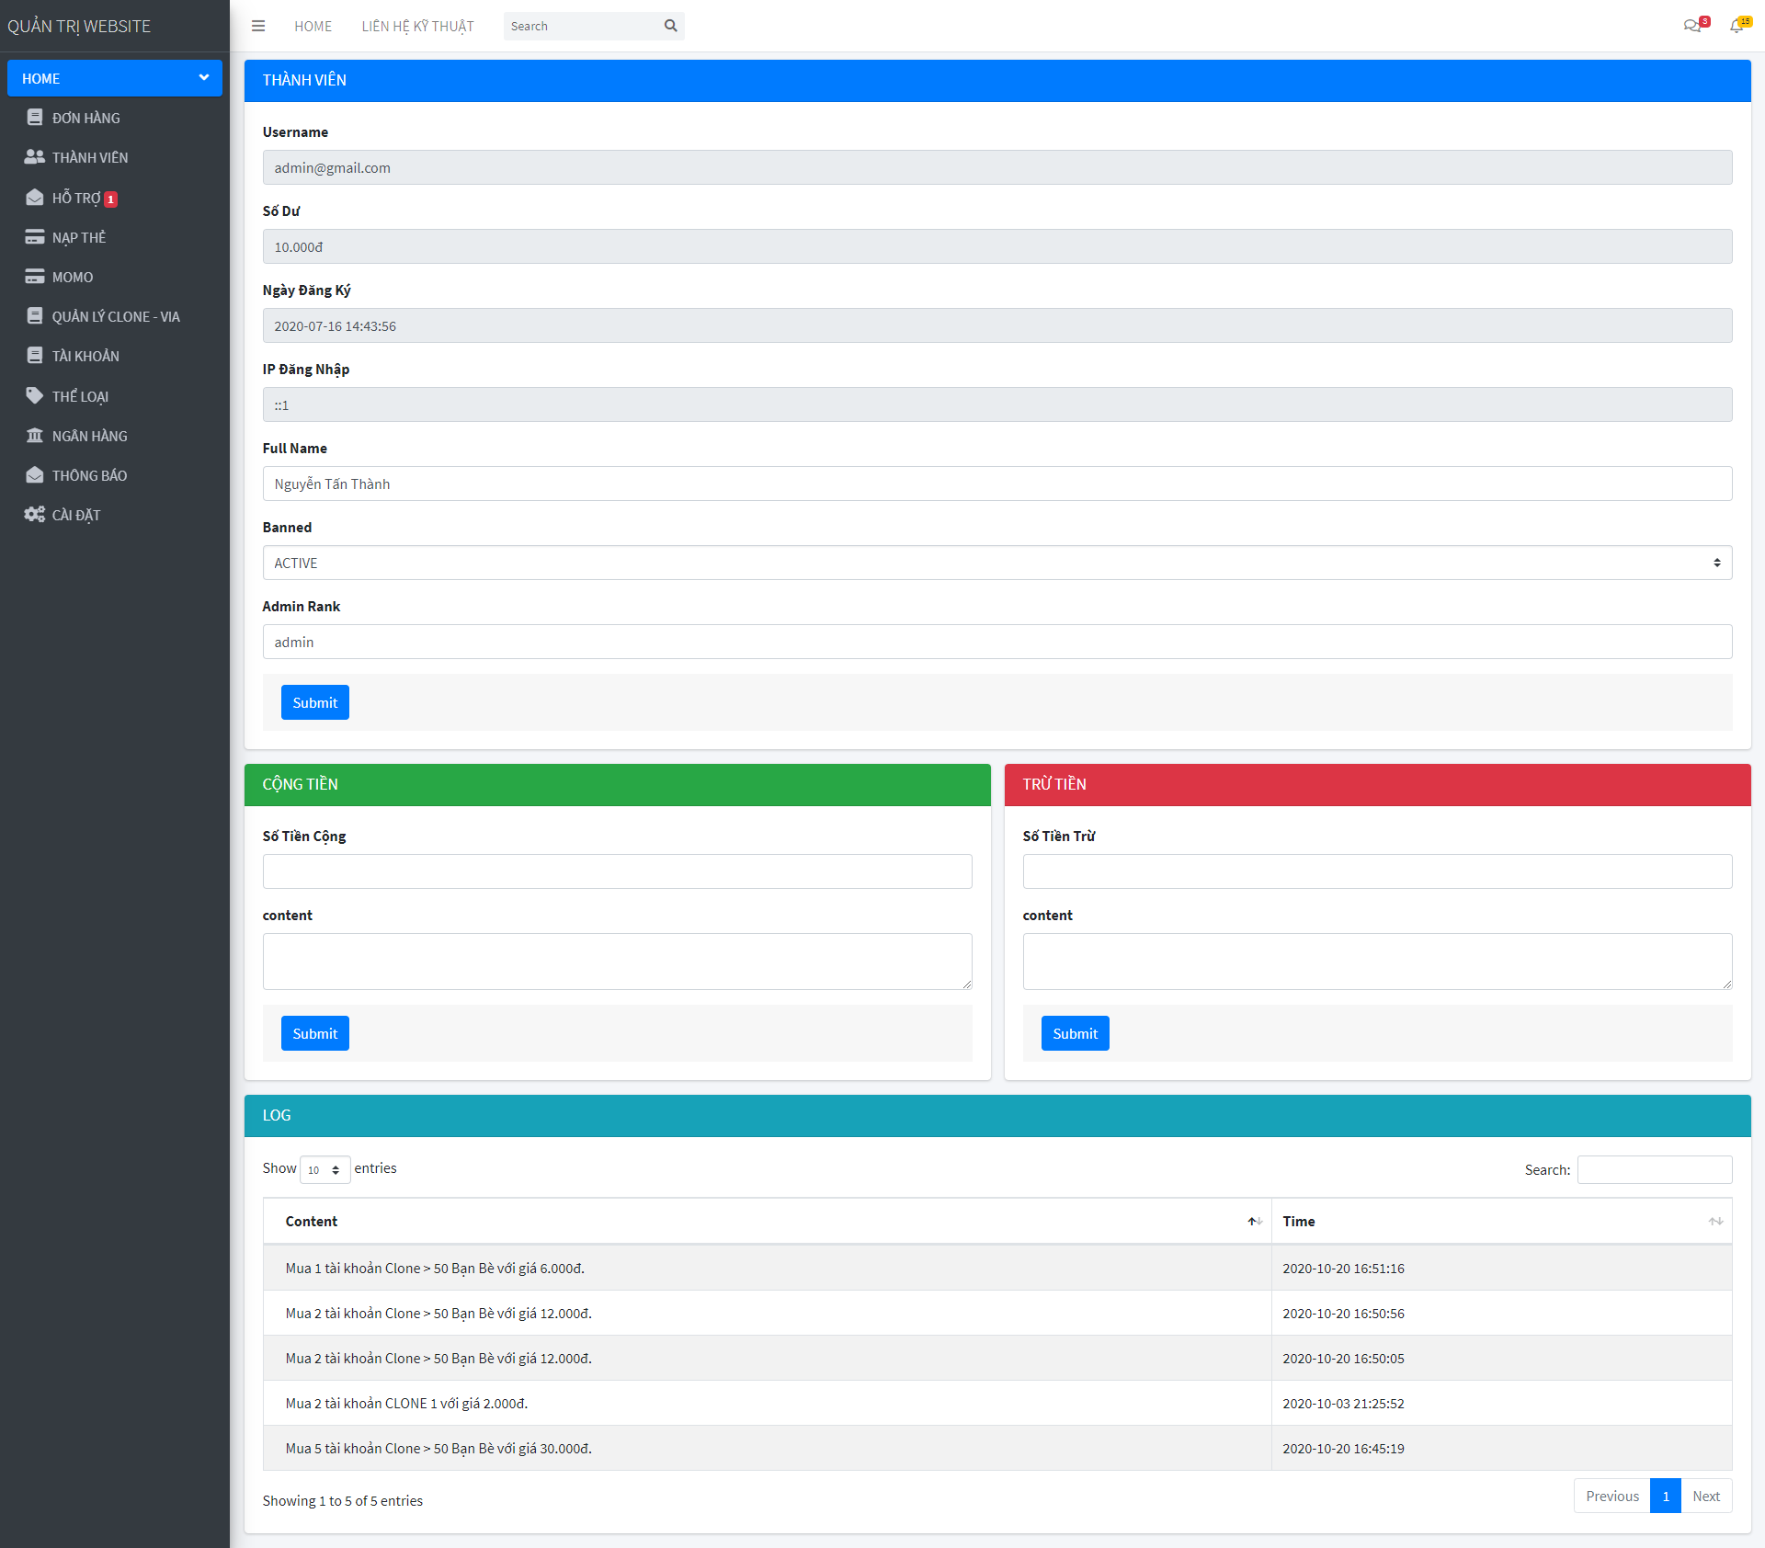Open the Nạp Thẻ card section
The image size is (1765, 1548).
(78, 237)
